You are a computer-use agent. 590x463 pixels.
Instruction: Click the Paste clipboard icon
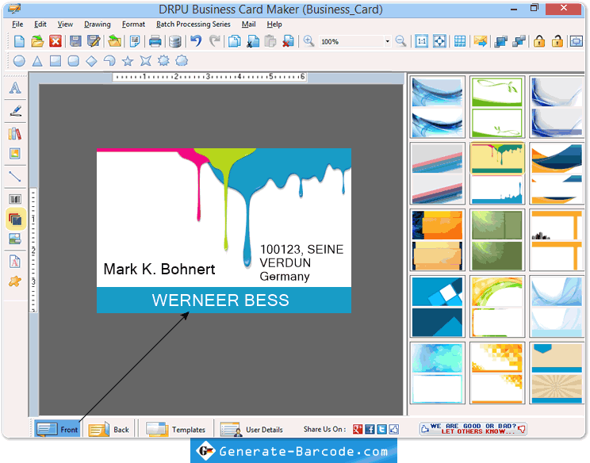pos(270,41)
